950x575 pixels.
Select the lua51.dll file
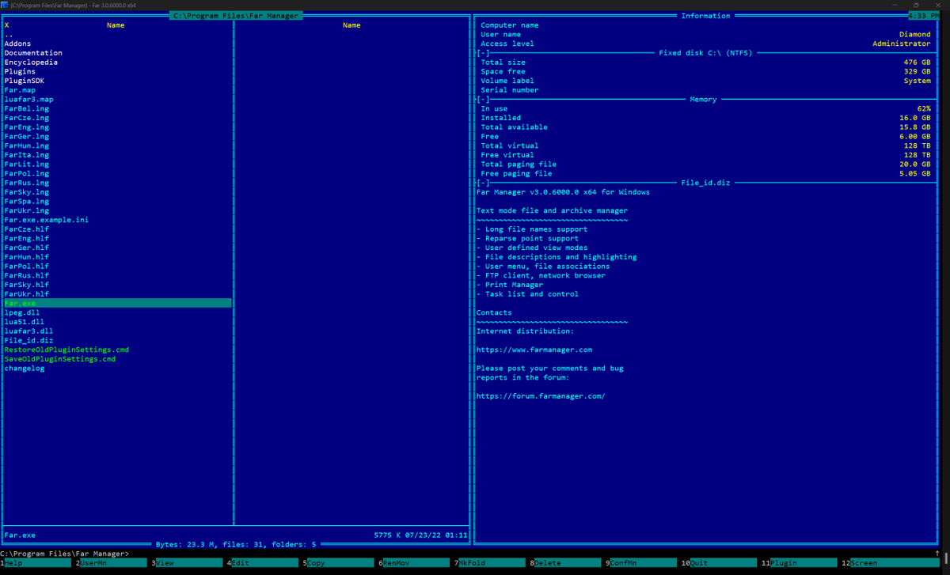point(117,323)
